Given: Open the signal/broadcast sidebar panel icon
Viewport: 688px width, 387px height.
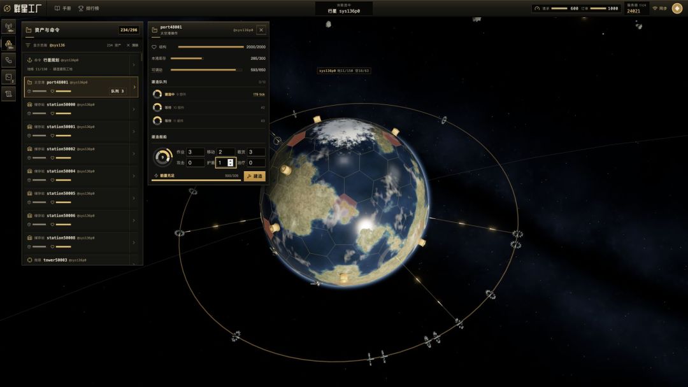Looking at the screenshot, I should click(x=9, y=27).
